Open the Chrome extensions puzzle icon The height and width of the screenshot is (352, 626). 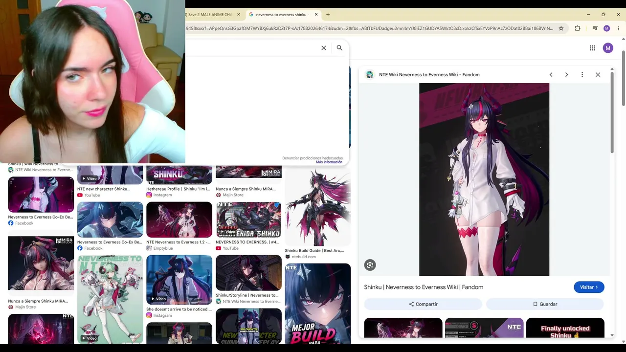point(578,28)
